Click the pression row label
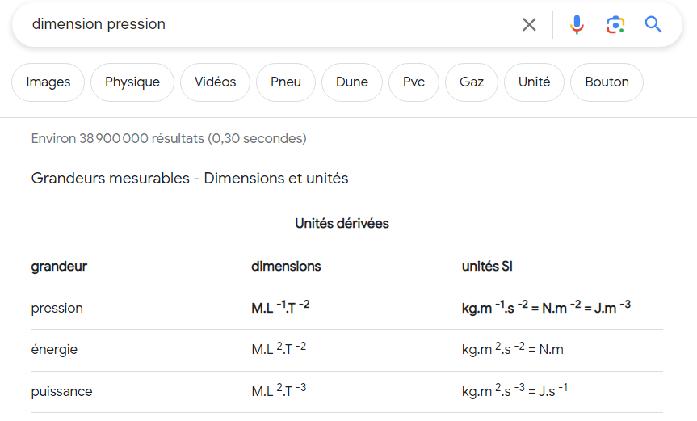Image resolution: width=697 pixels, height=421 pixels. point(57,308)
